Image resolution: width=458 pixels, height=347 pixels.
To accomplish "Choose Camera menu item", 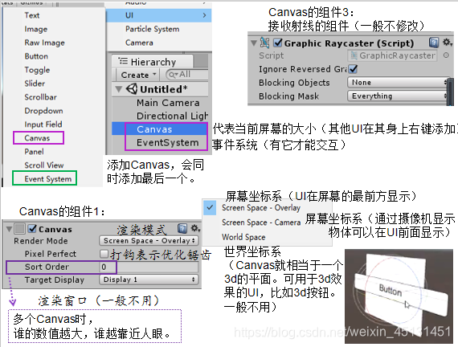I will [x=139, y=43].
